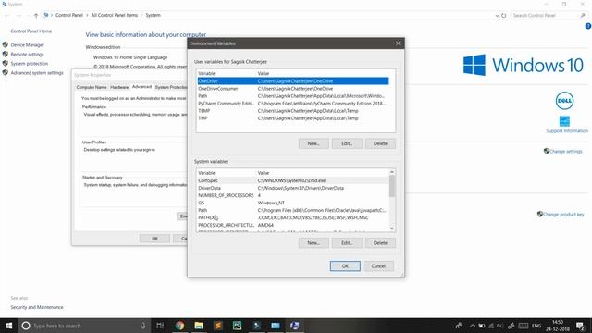Select the ComSpec system variable
The height and width of the screenshot is (333, 592).
click(293, 180)
